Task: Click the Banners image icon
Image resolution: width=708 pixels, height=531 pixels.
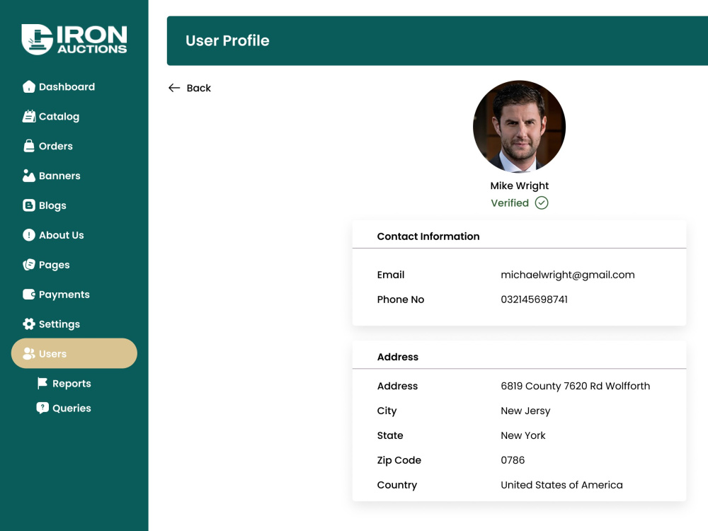Action: click(x=29, y=176)
